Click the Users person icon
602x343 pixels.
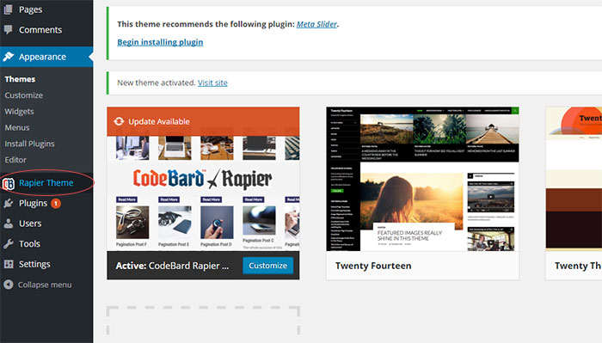click(x=8, y=224)
